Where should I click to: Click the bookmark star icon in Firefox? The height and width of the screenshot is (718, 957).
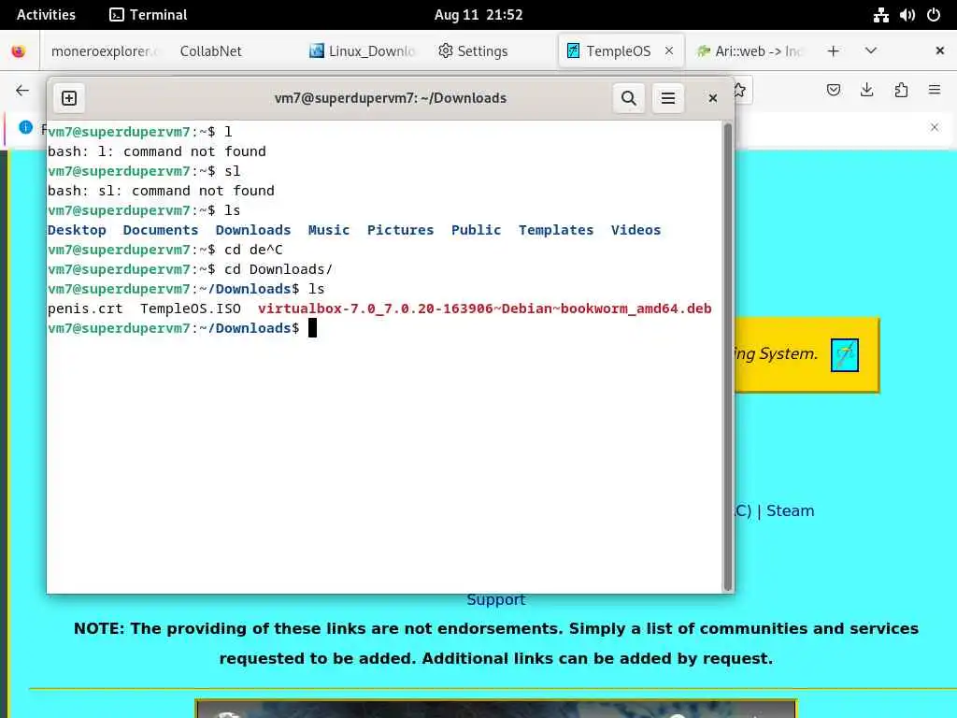[740, 91]
